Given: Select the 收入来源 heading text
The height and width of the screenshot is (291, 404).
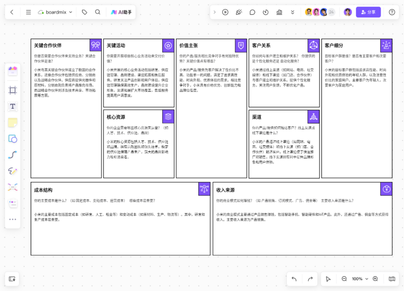Looking at the screenshot, I should [x=226, y=190].
